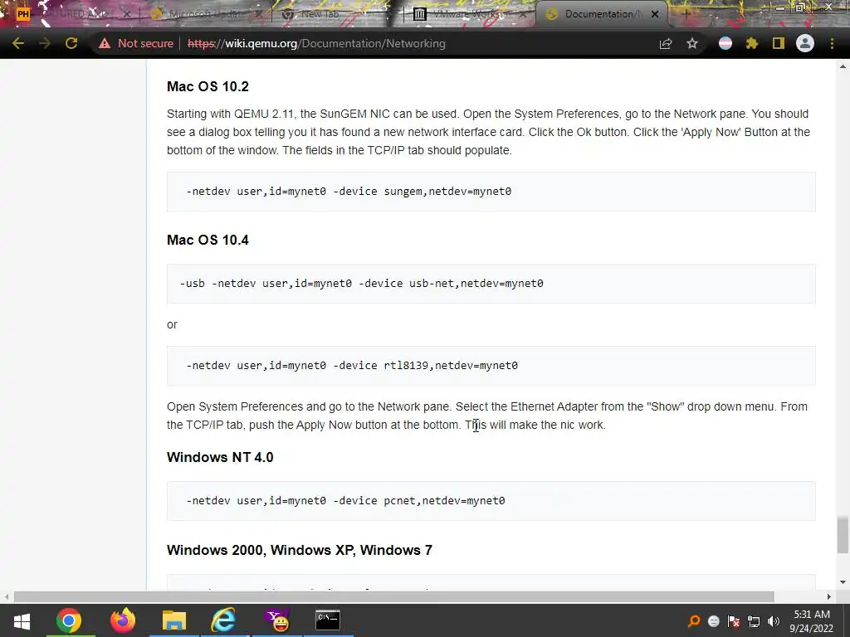Viewport: 850px width, 637px height.
Task: Close the Documentation/Networking tab
Action: pyautogui.click(x=655, y=14)
